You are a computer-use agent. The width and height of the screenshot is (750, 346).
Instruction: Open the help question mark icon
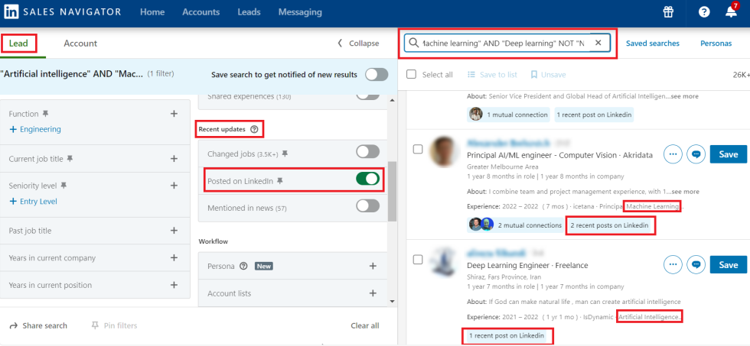coord(704,12)
